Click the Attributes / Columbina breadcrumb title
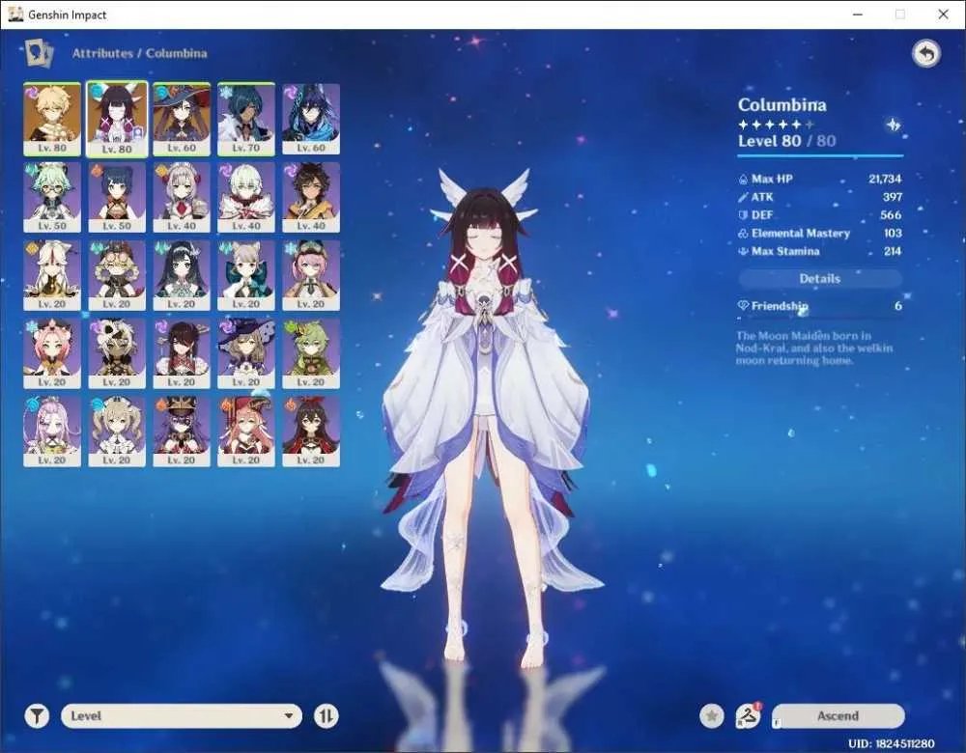This screenshot has height=753, width=966. [140, 53]
